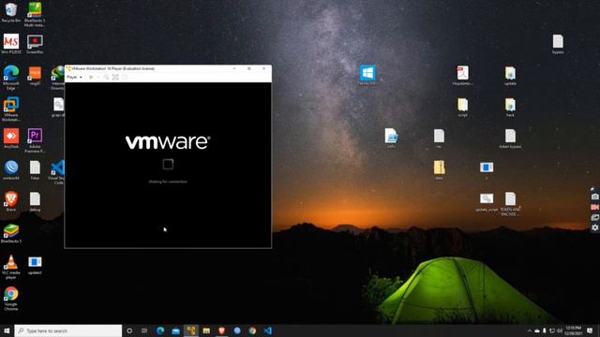Minimize the VMware Workstation Player window

point(234,68)
